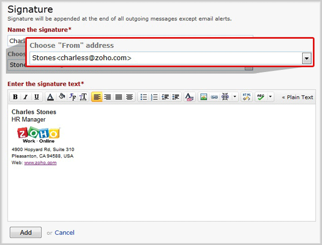The width and height of the screenshot is (322, 245).
Task: Click the insert hyperlink icon
Action: (214, 97)
